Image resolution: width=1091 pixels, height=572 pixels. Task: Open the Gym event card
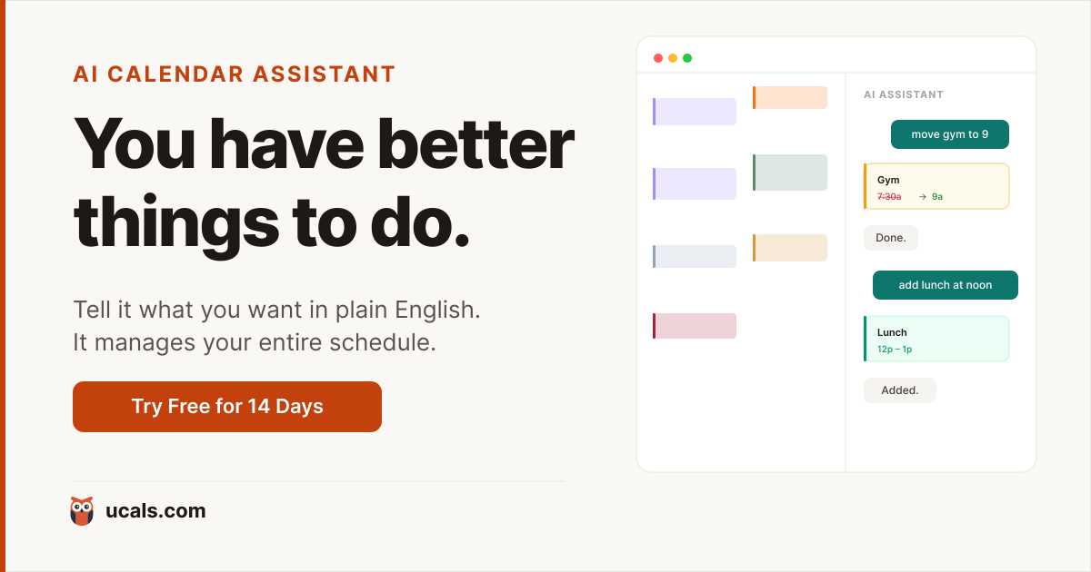coord(936,186)
